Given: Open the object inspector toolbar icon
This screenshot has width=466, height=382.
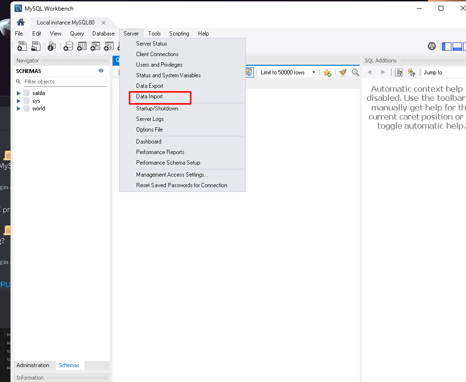Looking at the screenshot, I should [52, 46].
